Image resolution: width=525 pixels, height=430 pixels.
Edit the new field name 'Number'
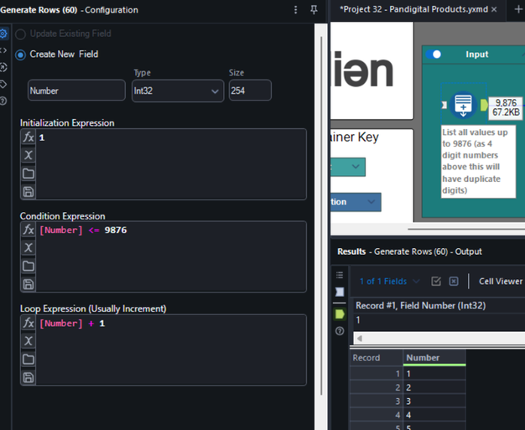coord(76,91)
